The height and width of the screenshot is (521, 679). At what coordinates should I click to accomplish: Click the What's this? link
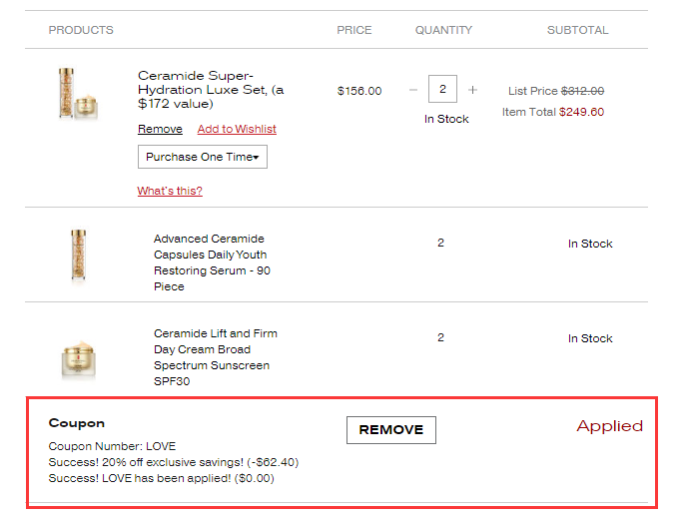pos(170,191)
